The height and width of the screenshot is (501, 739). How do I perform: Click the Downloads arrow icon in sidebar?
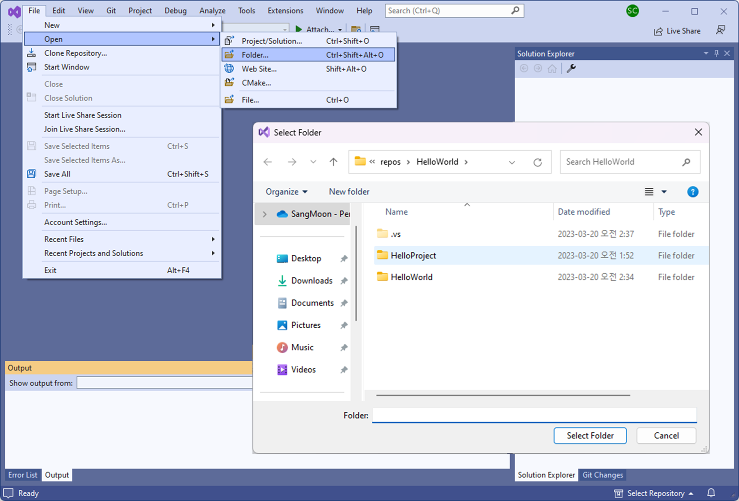[282, 281]
